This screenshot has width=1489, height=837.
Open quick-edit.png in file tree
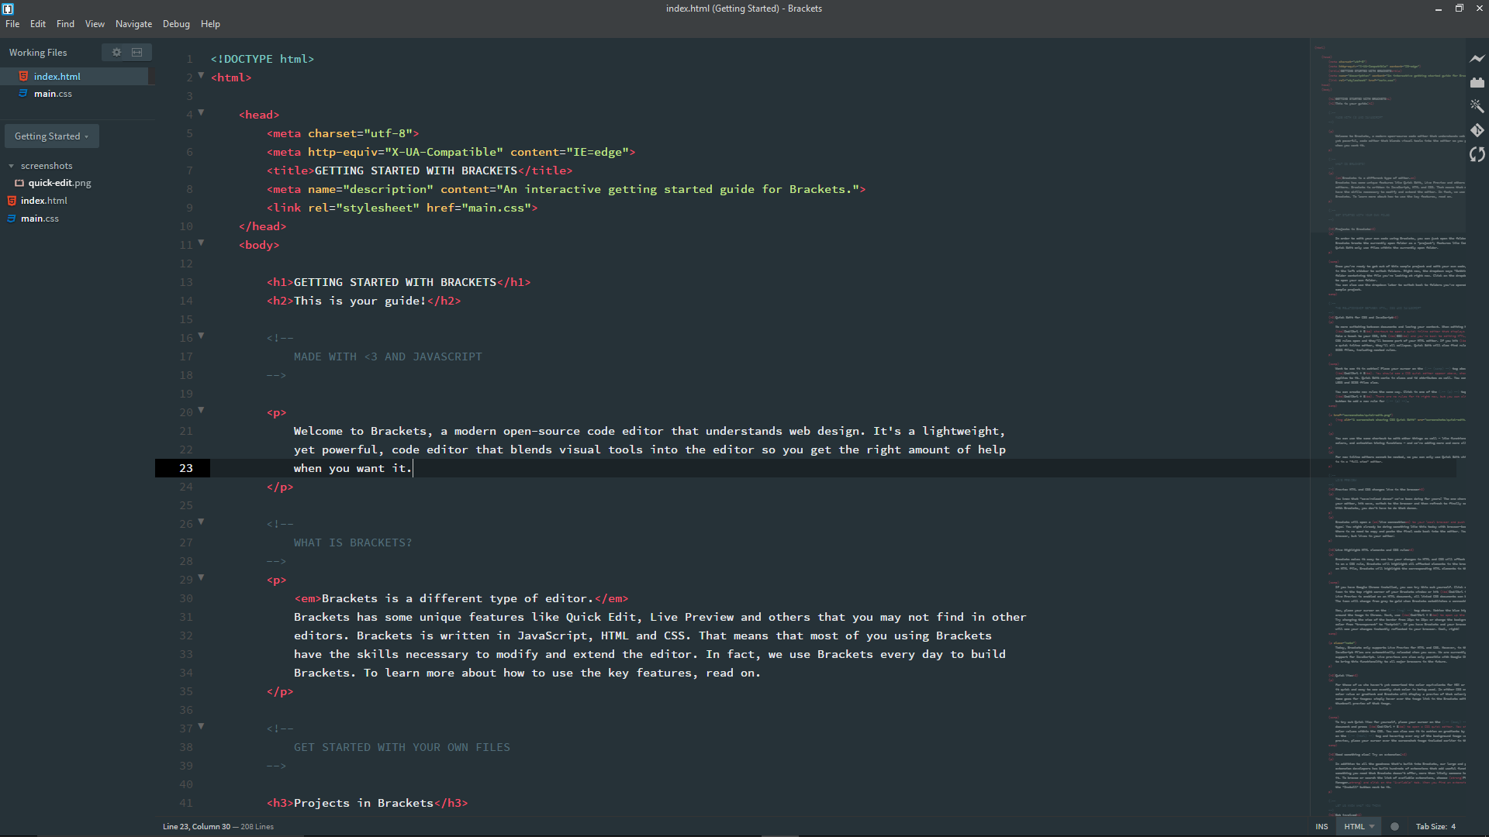60,183
